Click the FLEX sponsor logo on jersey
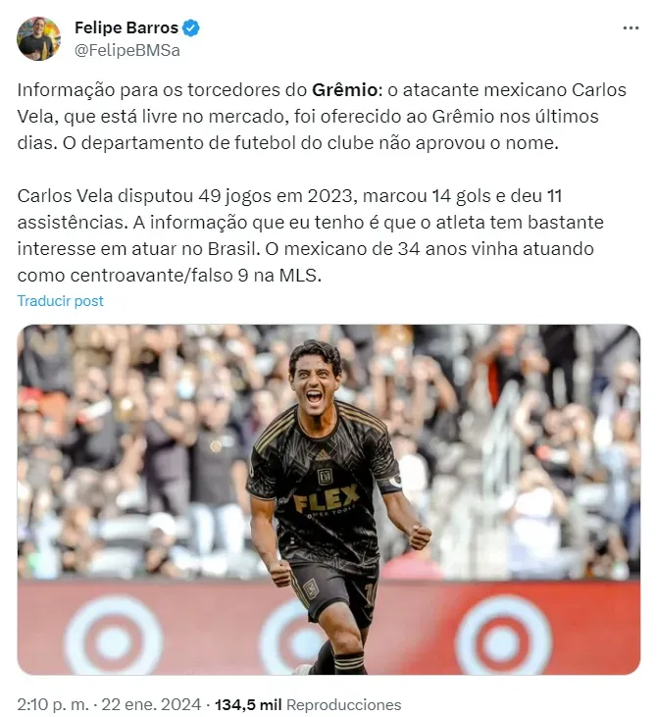The image size is (657, 717). 327,499
